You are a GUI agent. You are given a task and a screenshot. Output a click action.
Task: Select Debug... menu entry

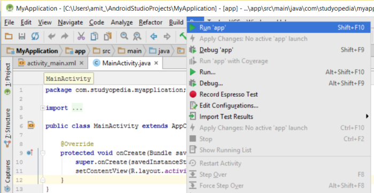click(278, 83)
